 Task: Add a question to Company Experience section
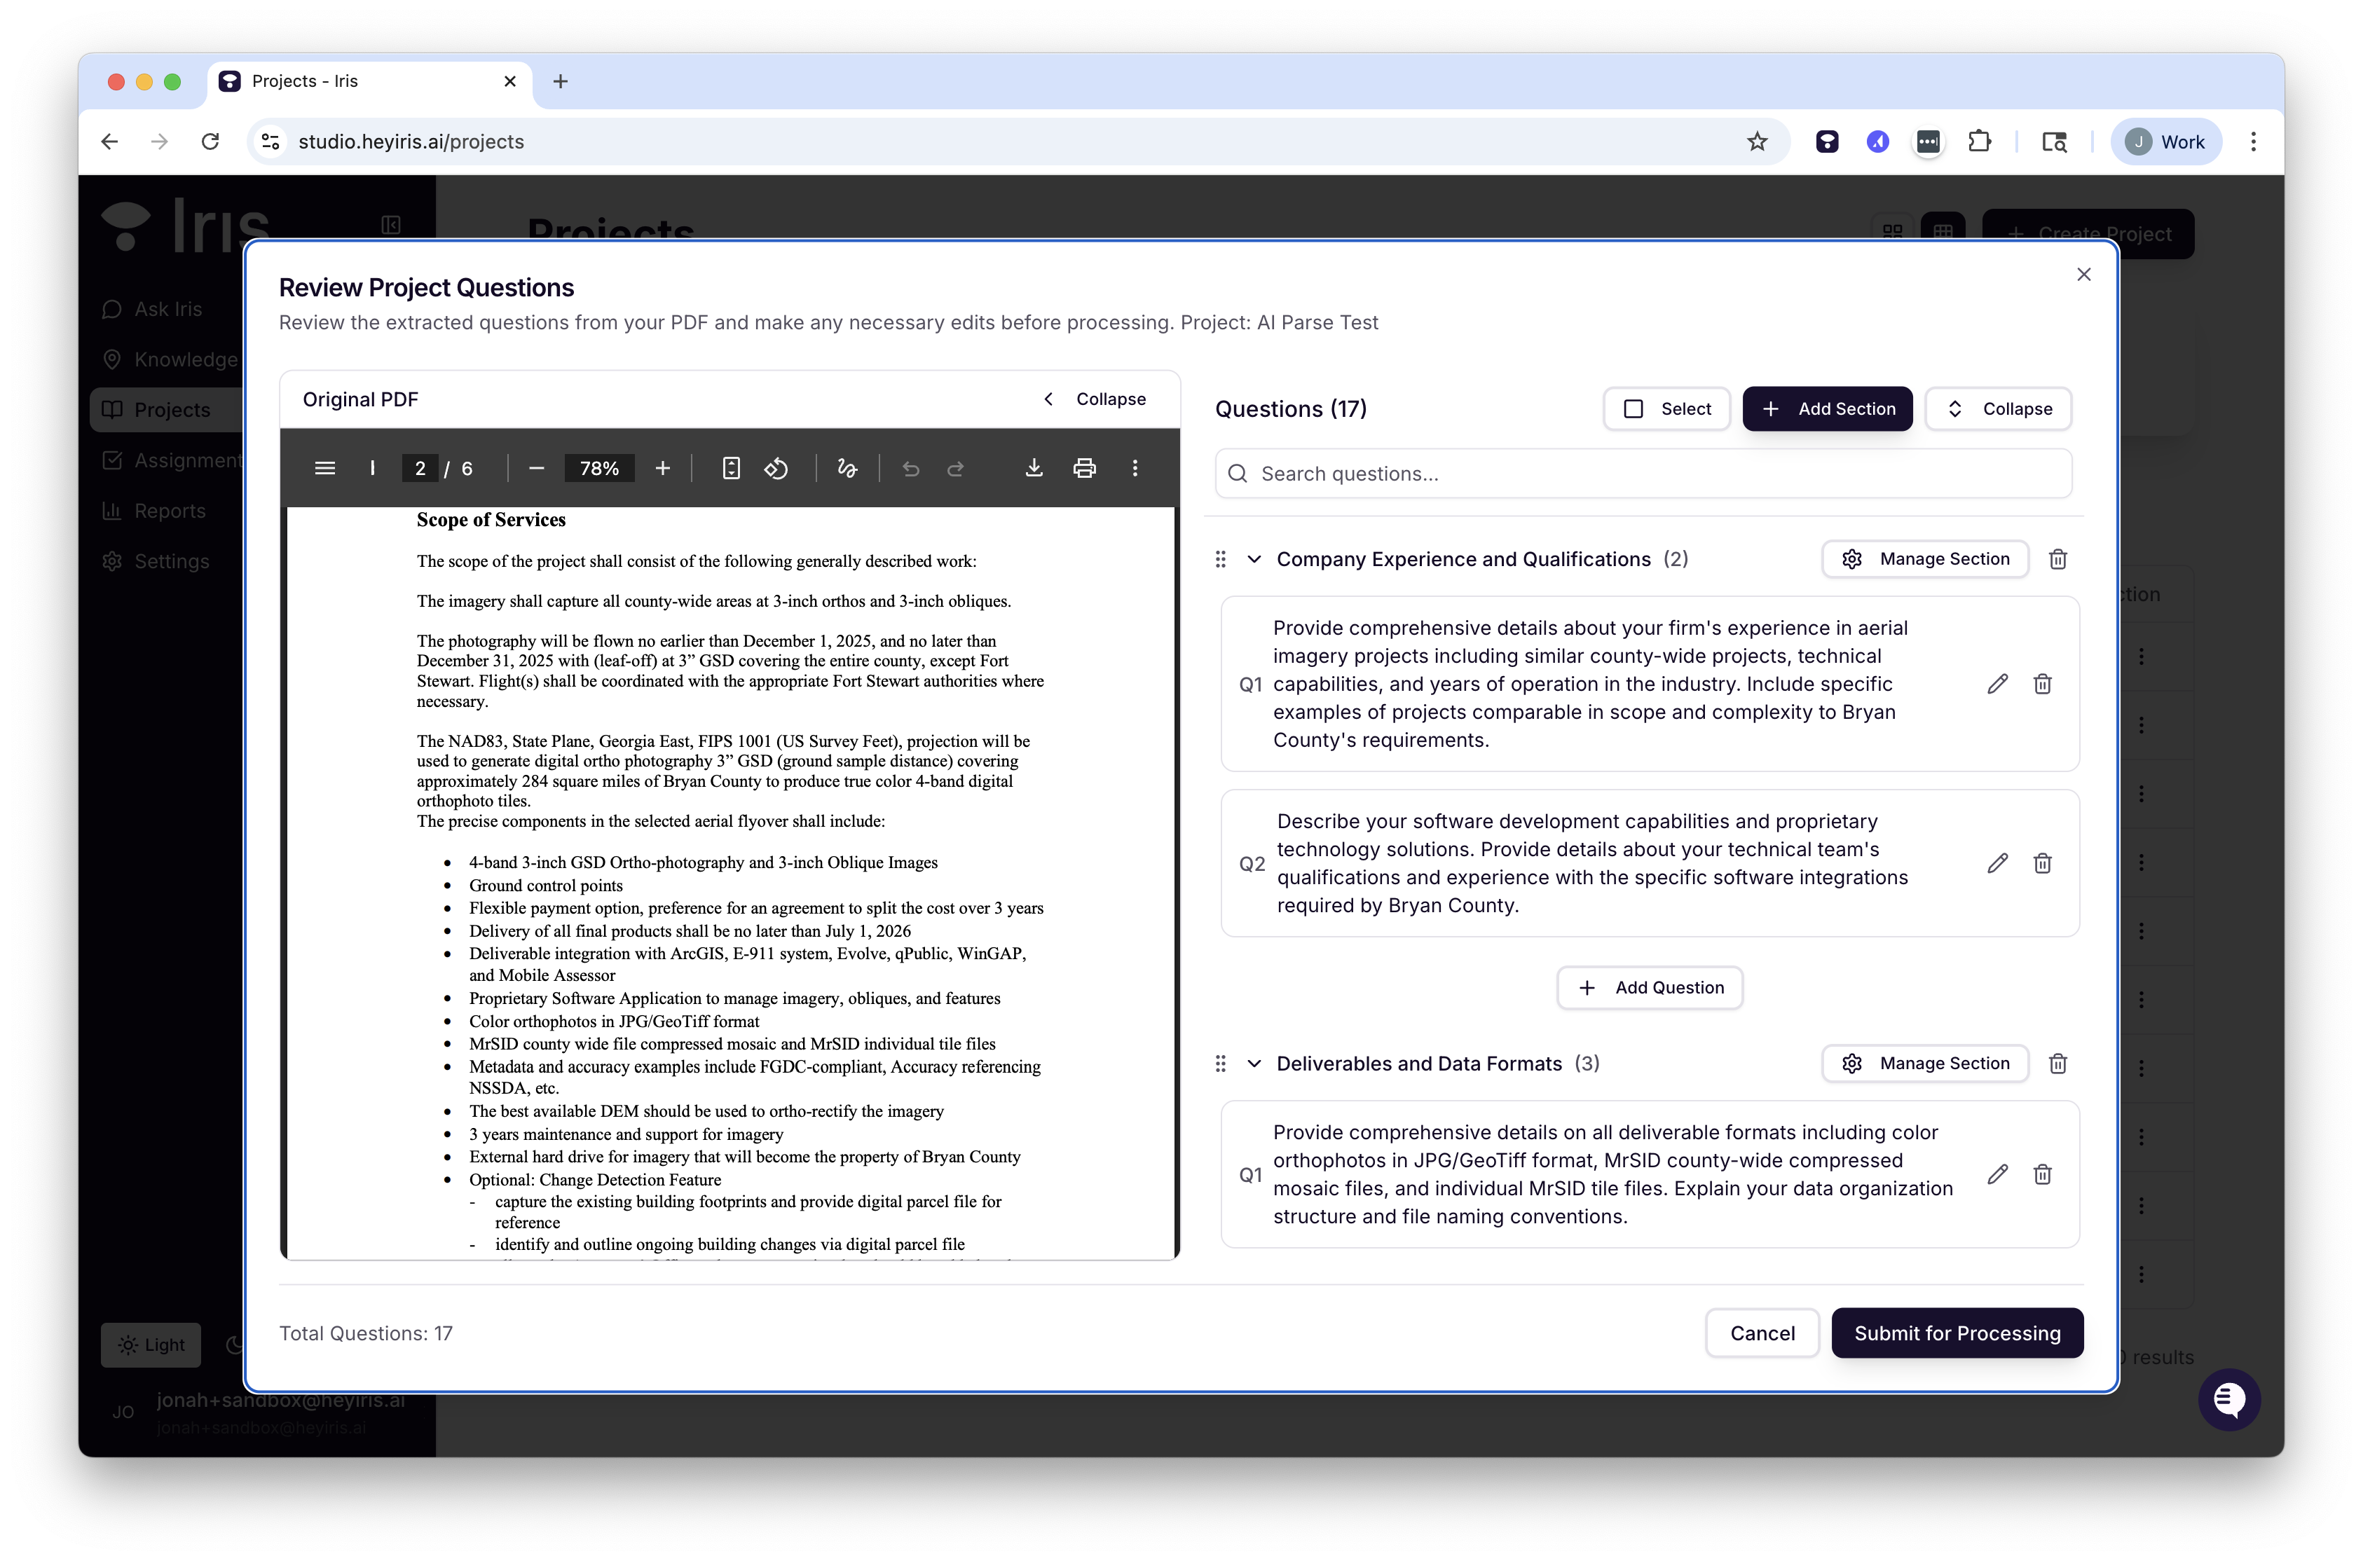(x=1649, y=988)
